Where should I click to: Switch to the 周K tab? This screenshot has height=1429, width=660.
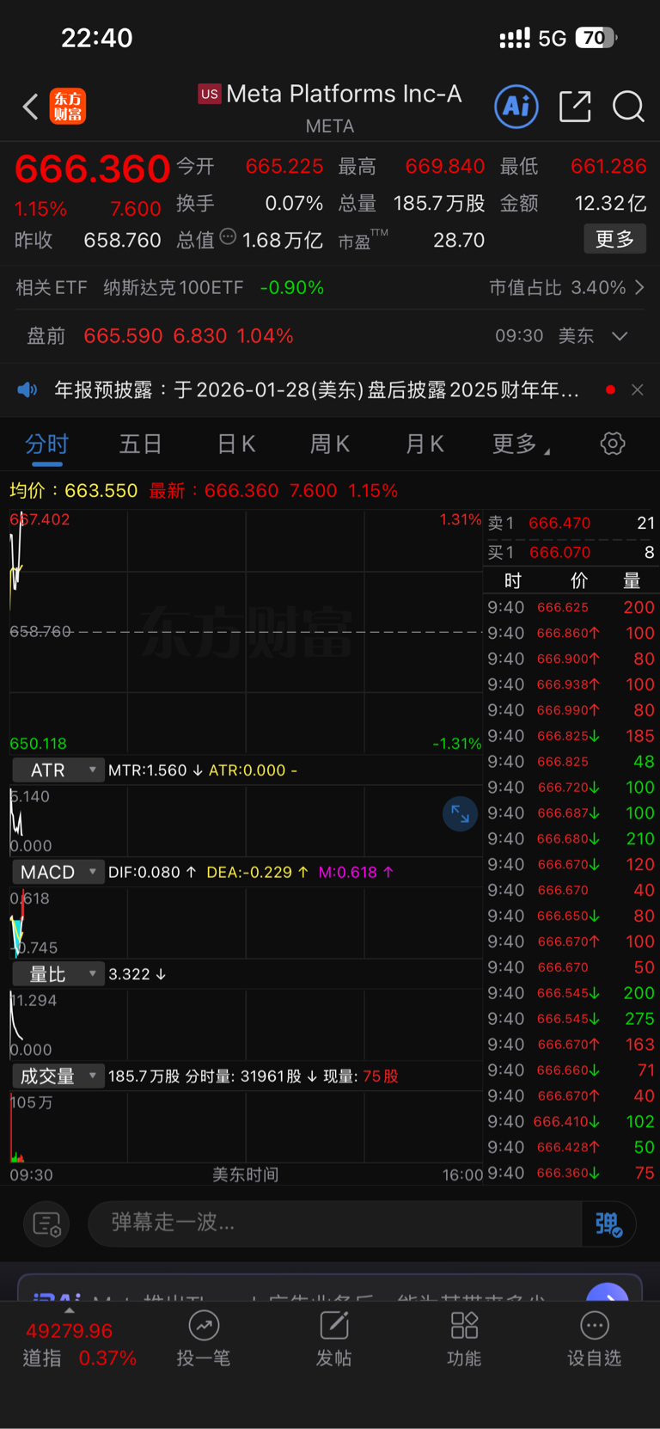click(x=330, y=444)
